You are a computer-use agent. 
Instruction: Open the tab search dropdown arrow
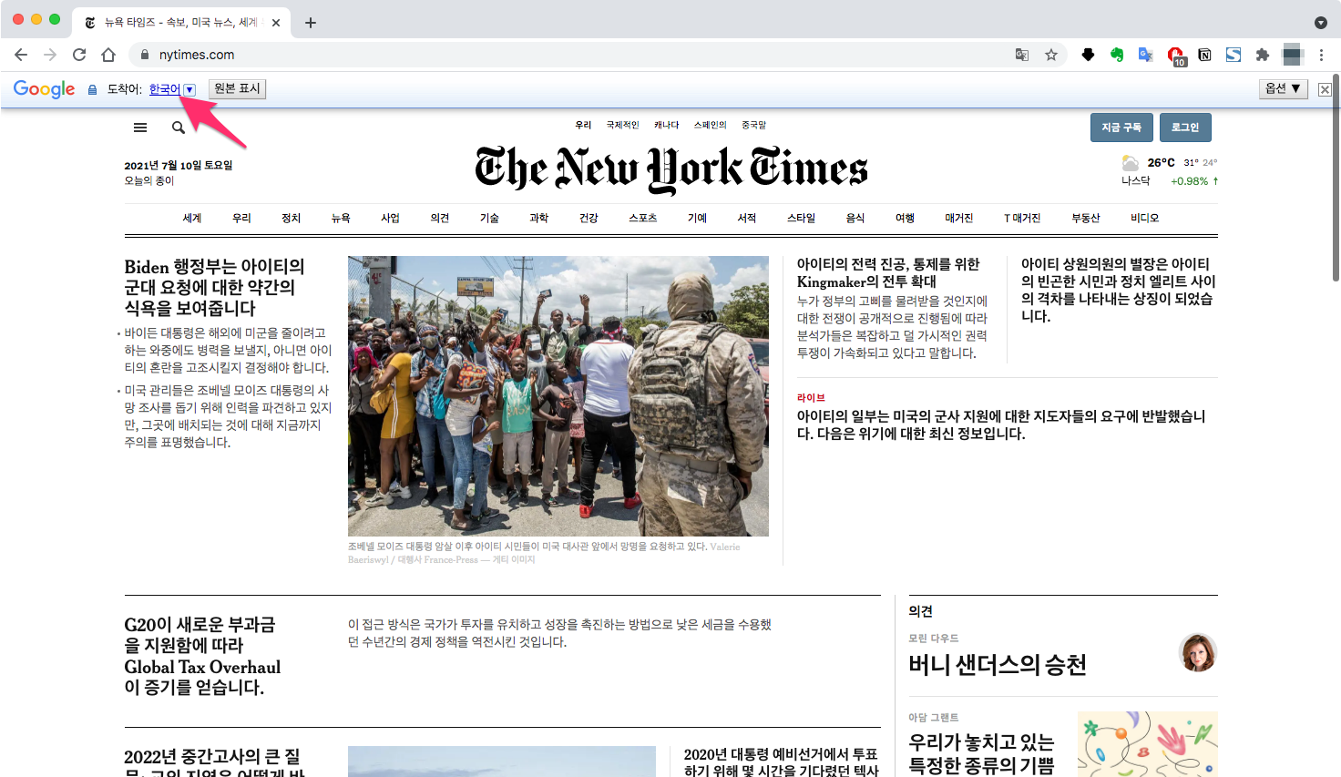click(1321, 23)
